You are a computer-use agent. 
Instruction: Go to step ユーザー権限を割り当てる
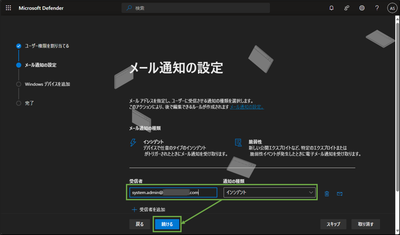[x=47, y=46]
